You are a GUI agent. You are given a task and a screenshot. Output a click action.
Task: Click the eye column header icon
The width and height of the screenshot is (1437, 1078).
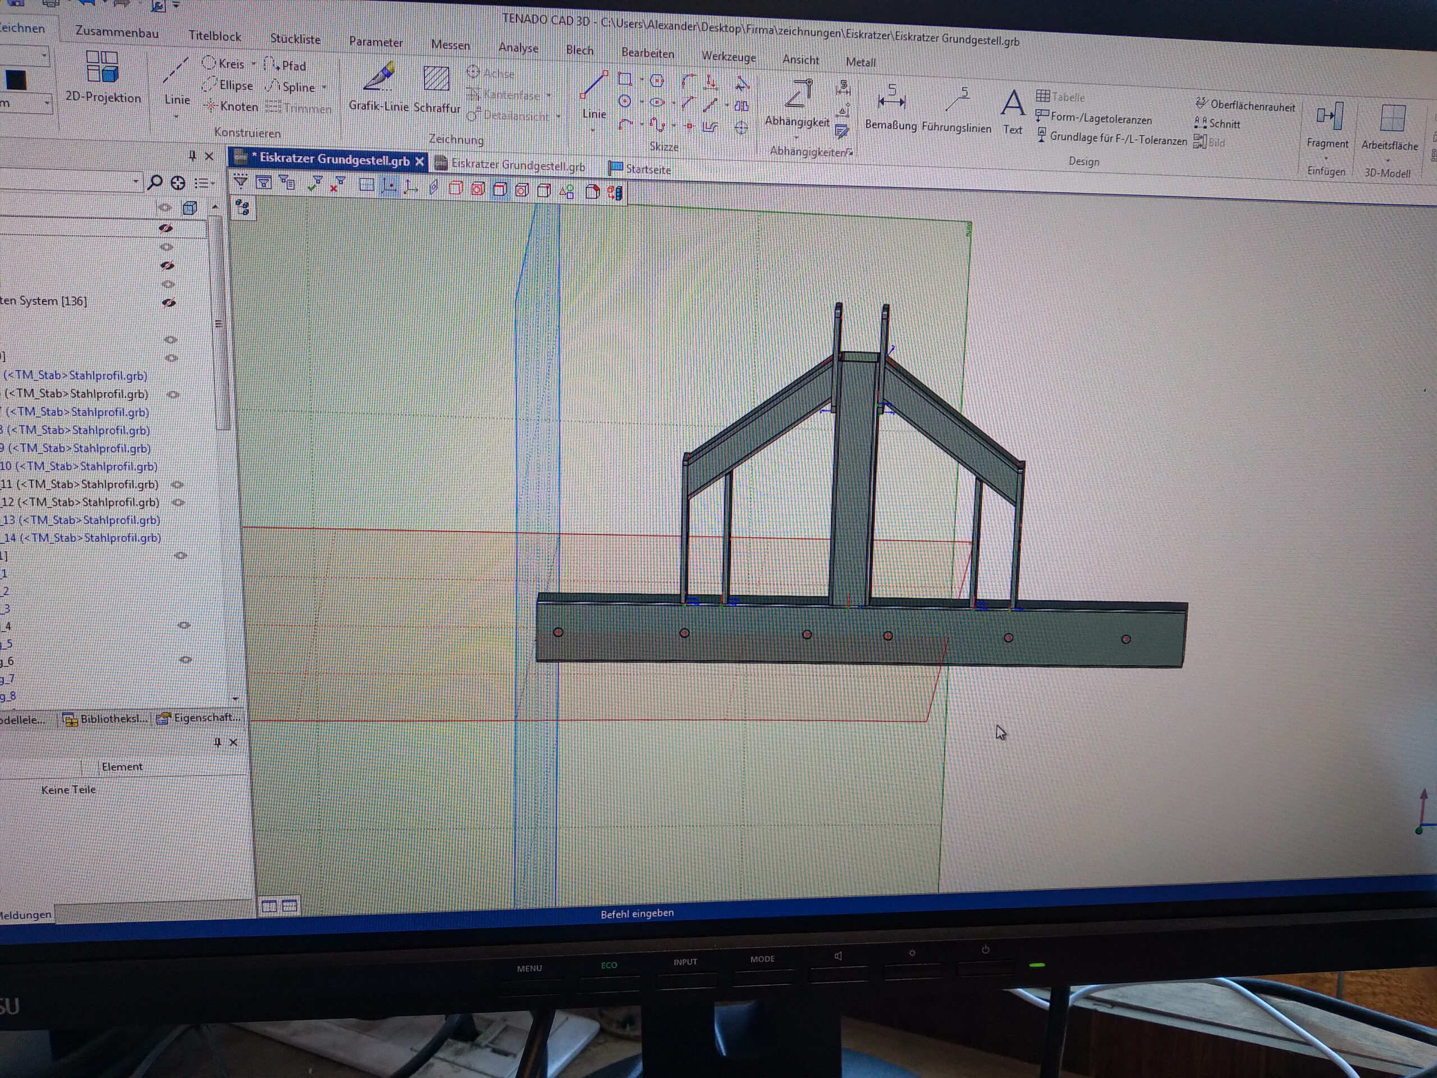click(164, 207)
